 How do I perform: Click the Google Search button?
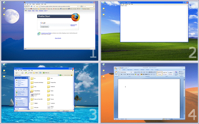coord(45,27)
